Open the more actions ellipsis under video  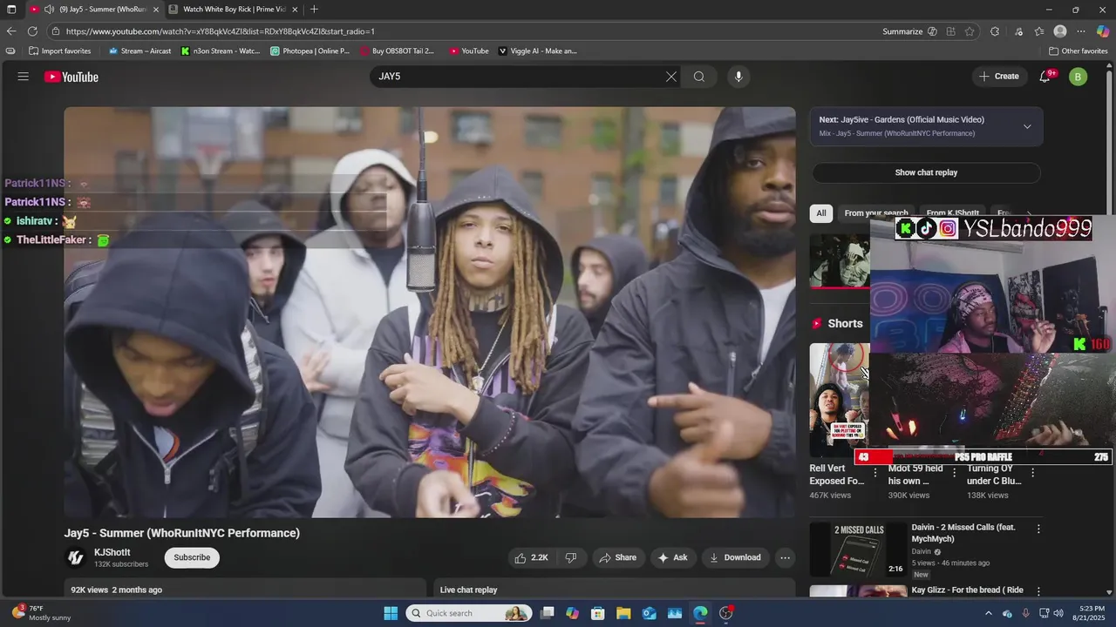(785, 557)
